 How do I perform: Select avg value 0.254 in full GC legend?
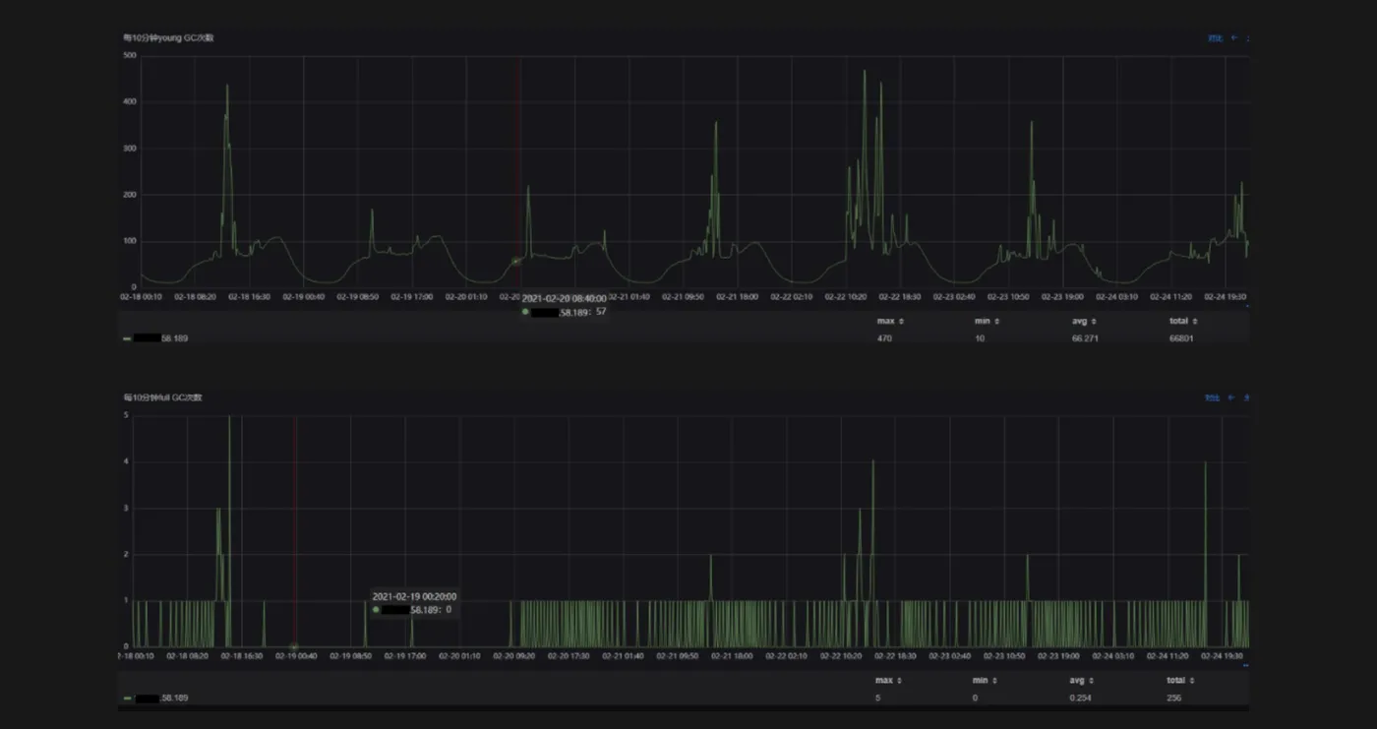[x=1081, y=698]
